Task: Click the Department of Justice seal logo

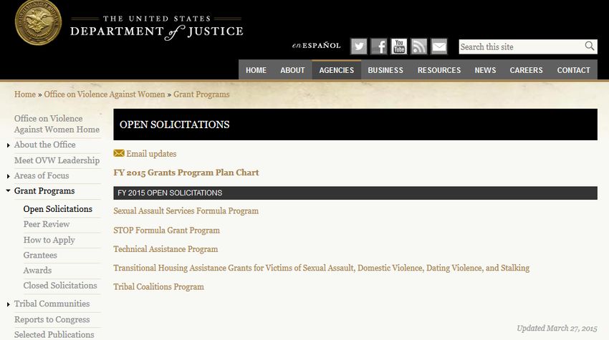Action: (38, 22)
